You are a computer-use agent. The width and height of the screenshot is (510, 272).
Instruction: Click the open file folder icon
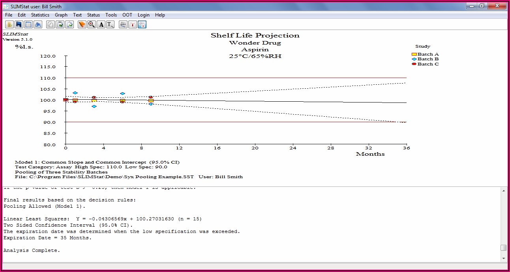(x=9, y=24)
